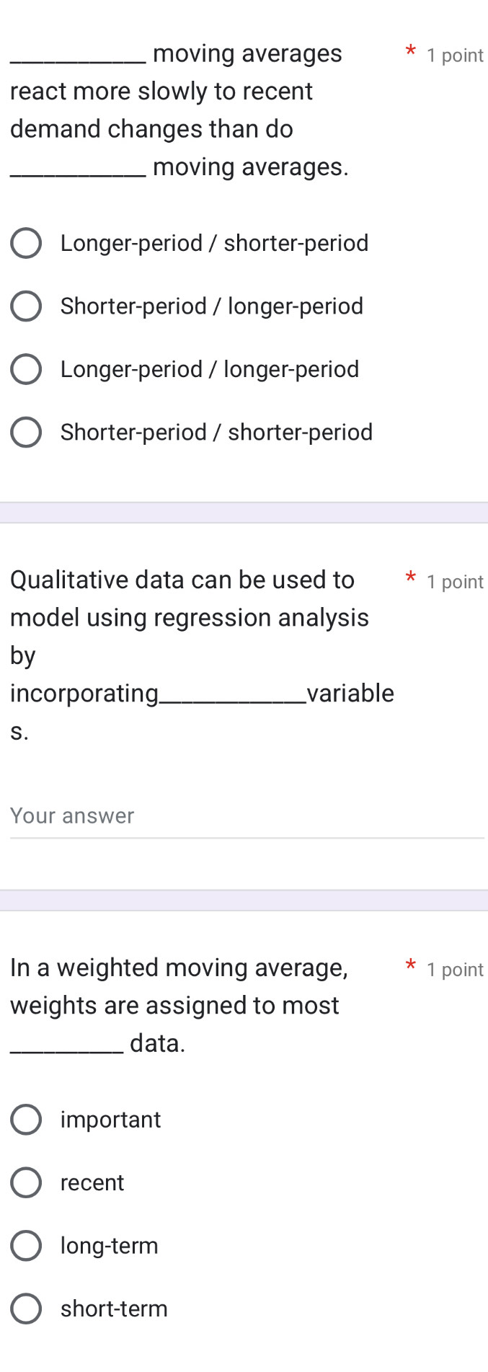Viewport: 488px width, 1372px height.
Task: Choose "recent" for the weighted average question
Action: tap(26, 1183)
